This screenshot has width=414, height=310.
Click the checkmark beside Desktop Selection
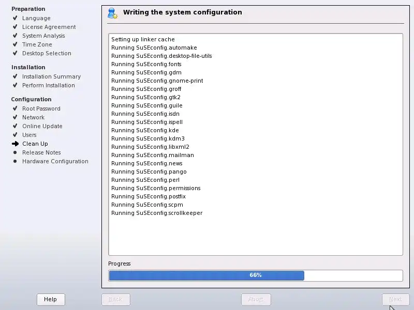click(x=15, y=53)
